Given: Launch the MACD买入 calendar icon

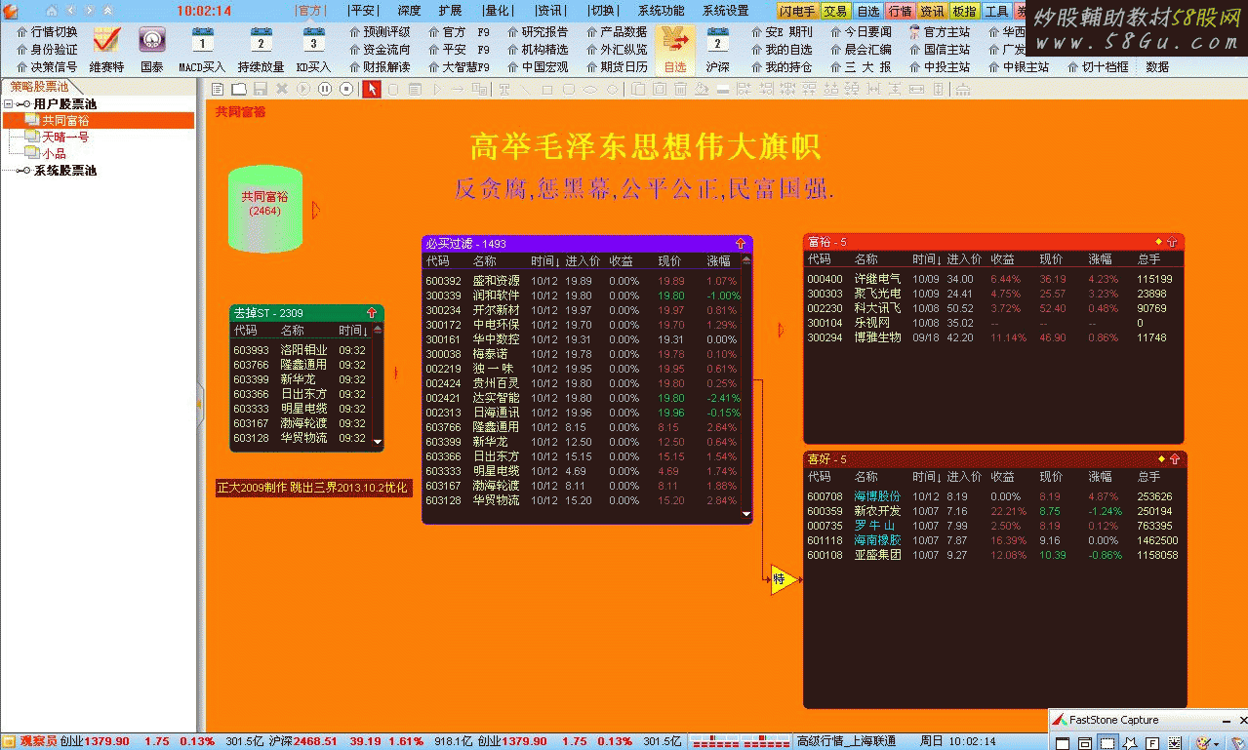Looking at the screenshot, I should (202, 40).
